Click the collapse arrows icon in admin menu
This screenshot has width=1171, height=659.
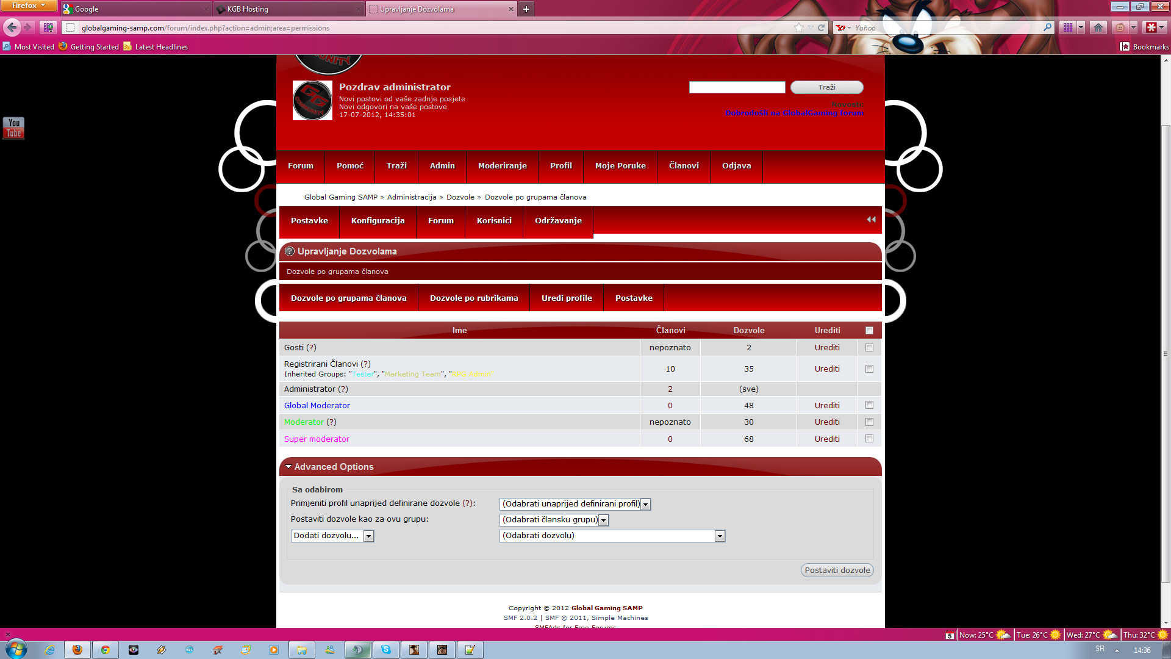pyautogui.click(x=871, y=220)
